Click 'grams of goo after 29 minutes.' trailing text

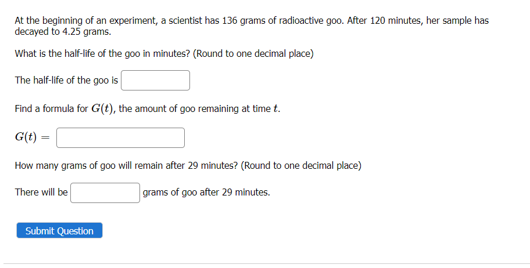pyautogui.click(x=206, y=193)
